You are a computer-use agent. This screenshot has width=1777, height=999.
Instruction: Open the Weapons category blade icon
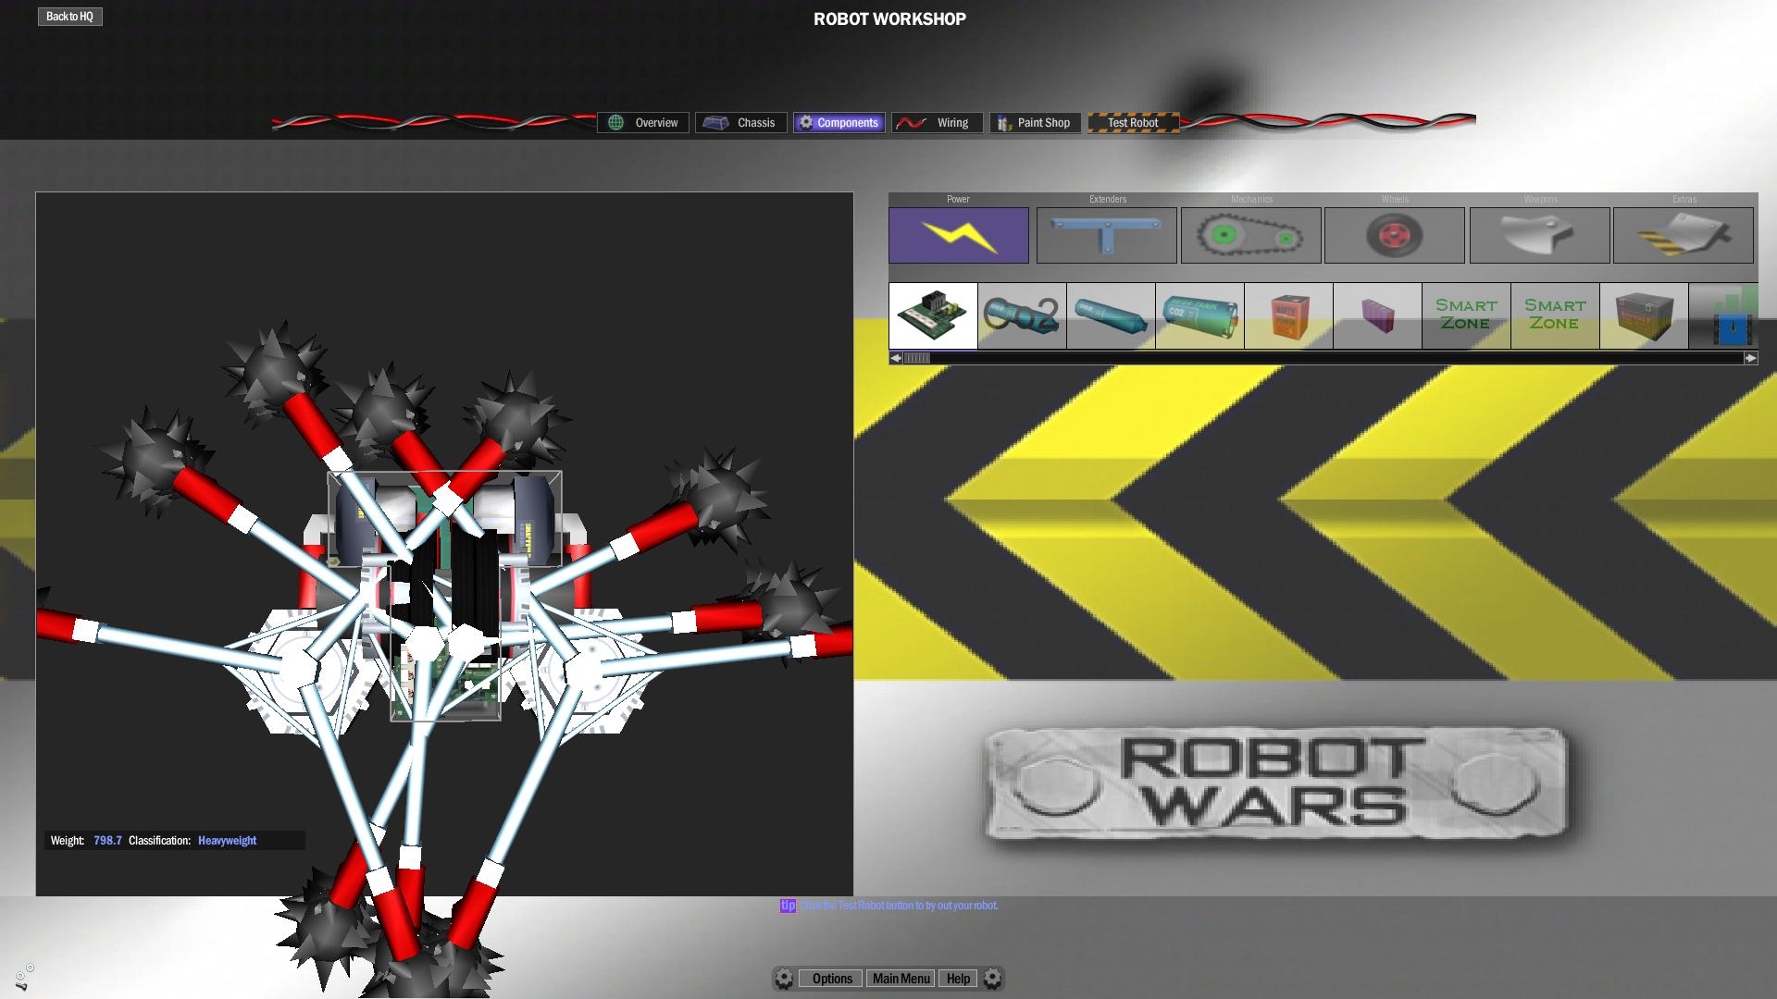pos(1539,235)
